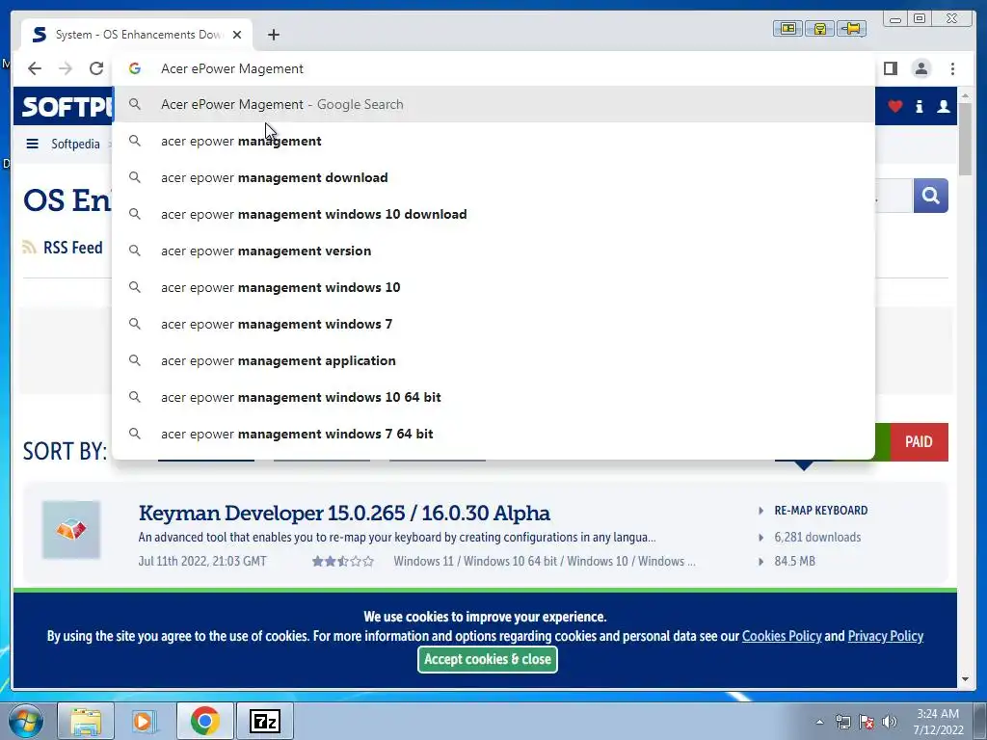Click the Keyman Developer thumbnail icon

click(x=71, y=530)
